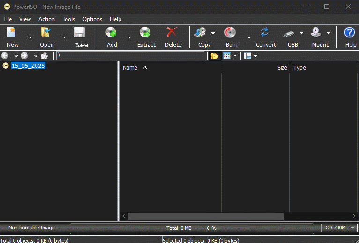The width and height of the screenshot is (359, 243).
Task: Open the layout pane dropdown arrow
Action: (x=256, y=56)
